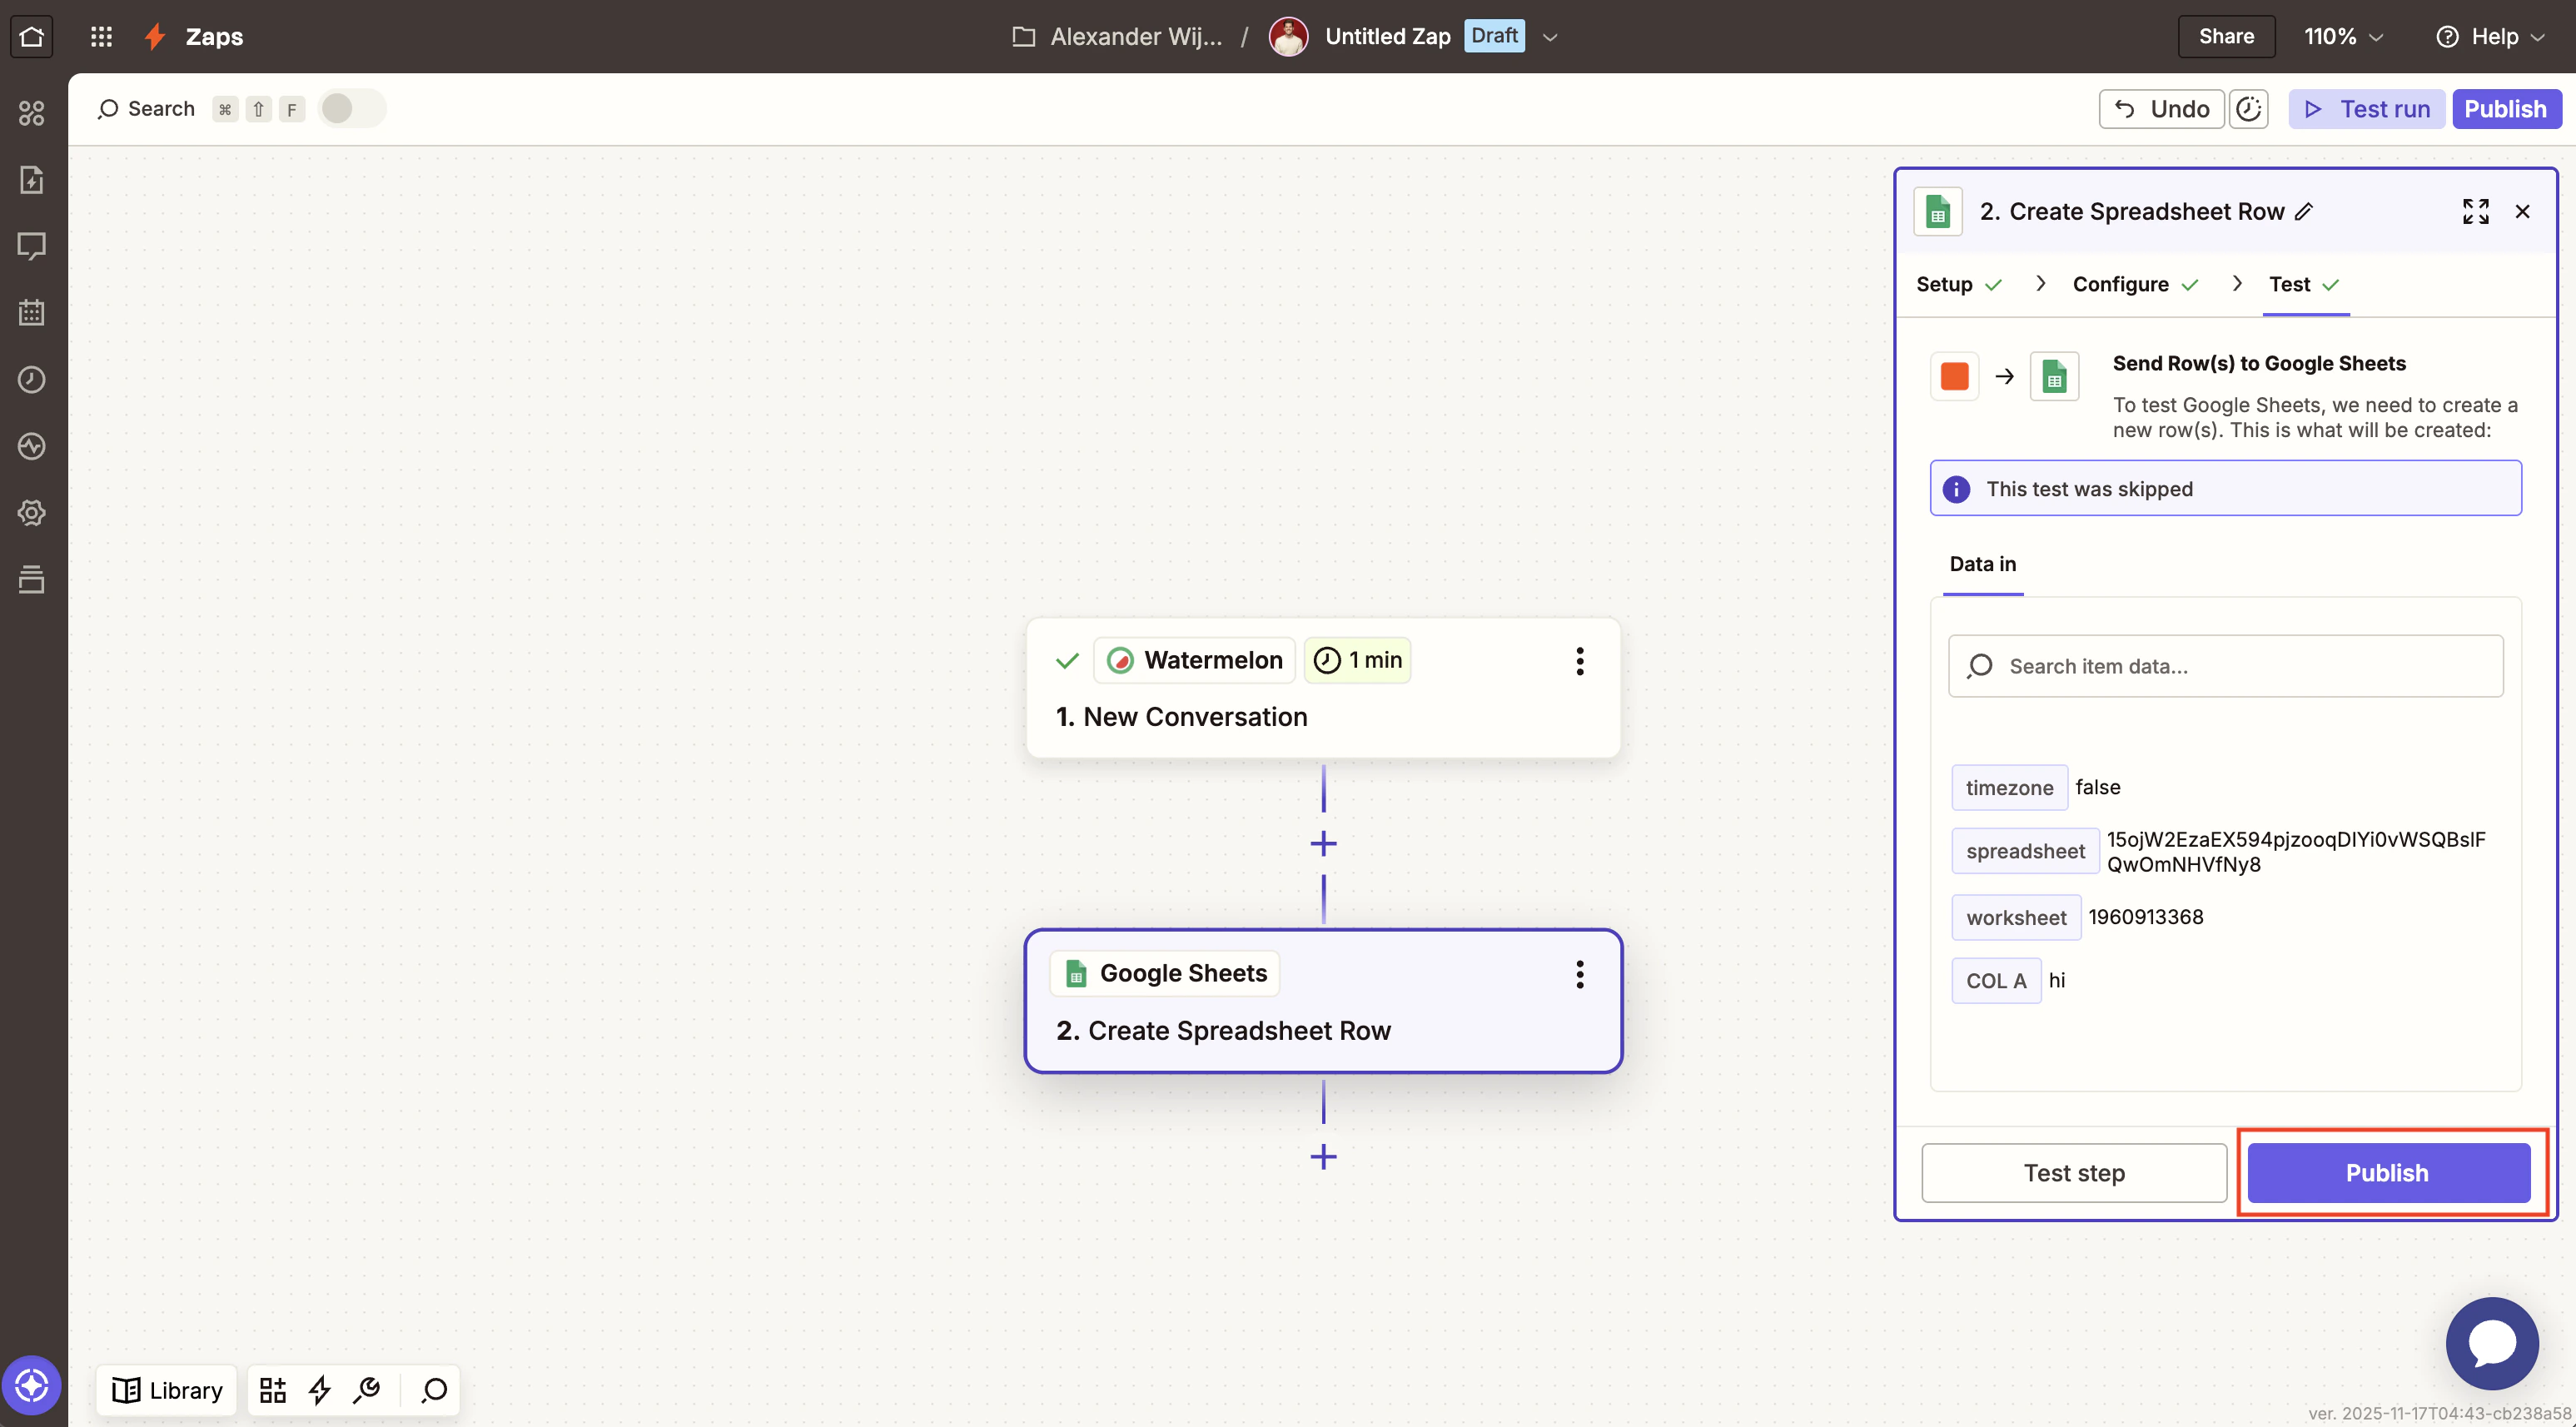2576x1427 pixels.
Task: Click the Undo button
Action: [x=2161, y=109]
